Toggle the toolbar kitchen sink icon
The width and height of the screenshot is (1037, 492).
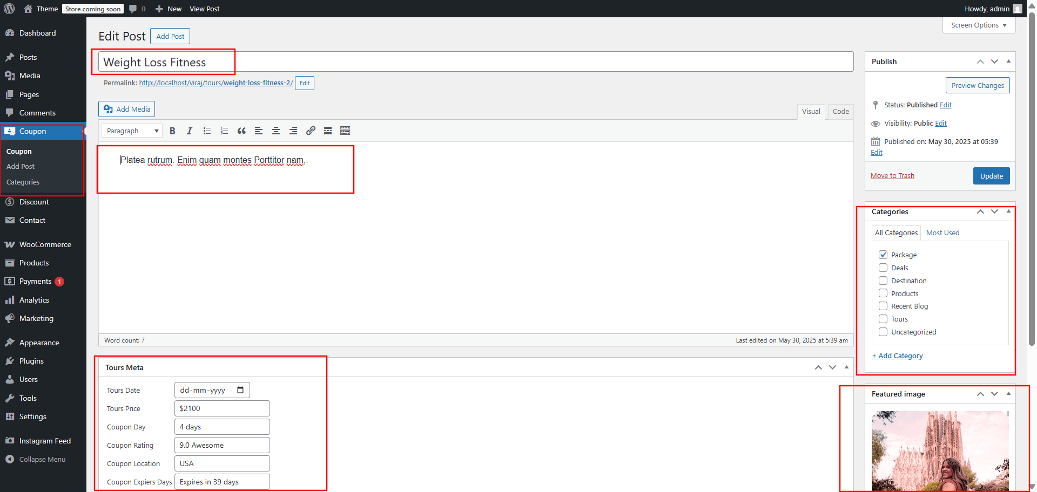[x=345, y=131]
